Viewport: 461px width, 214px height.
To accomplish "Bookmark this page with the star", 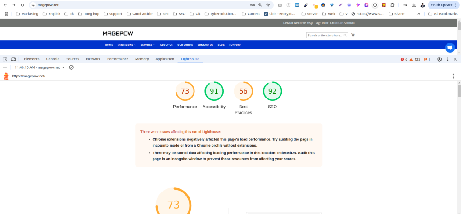I will pos(268,5).
